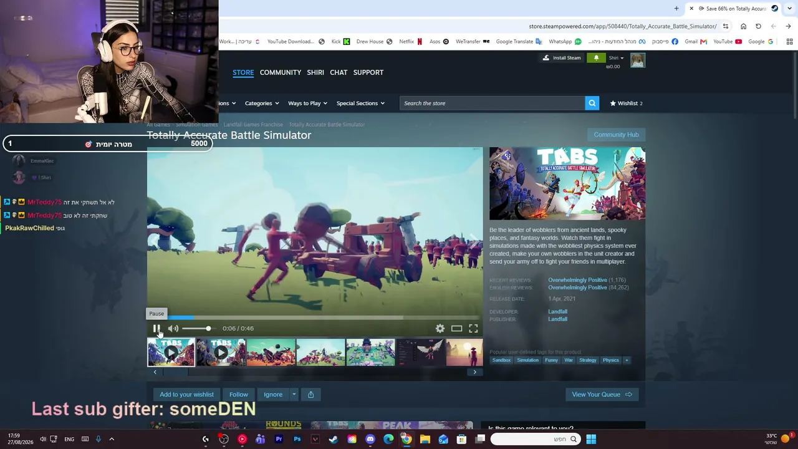Mute the trailer volume speaker icon
The image size is (798, 449).
[x=173, y=329]
